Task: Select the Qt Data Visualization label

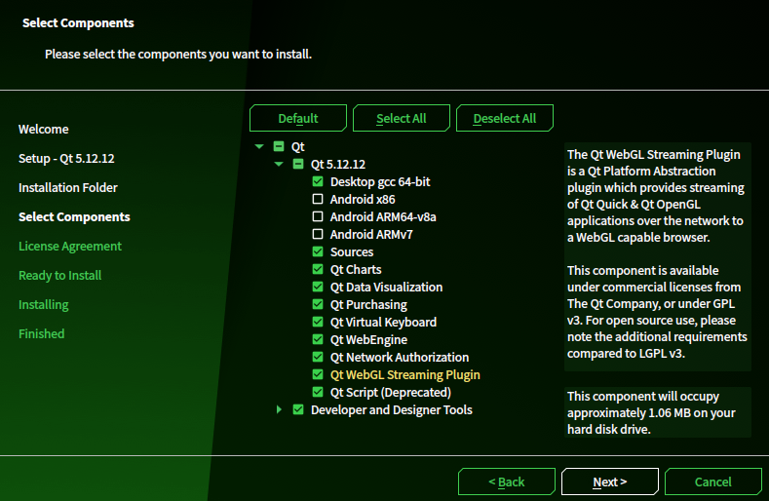Action: point(387,288)
